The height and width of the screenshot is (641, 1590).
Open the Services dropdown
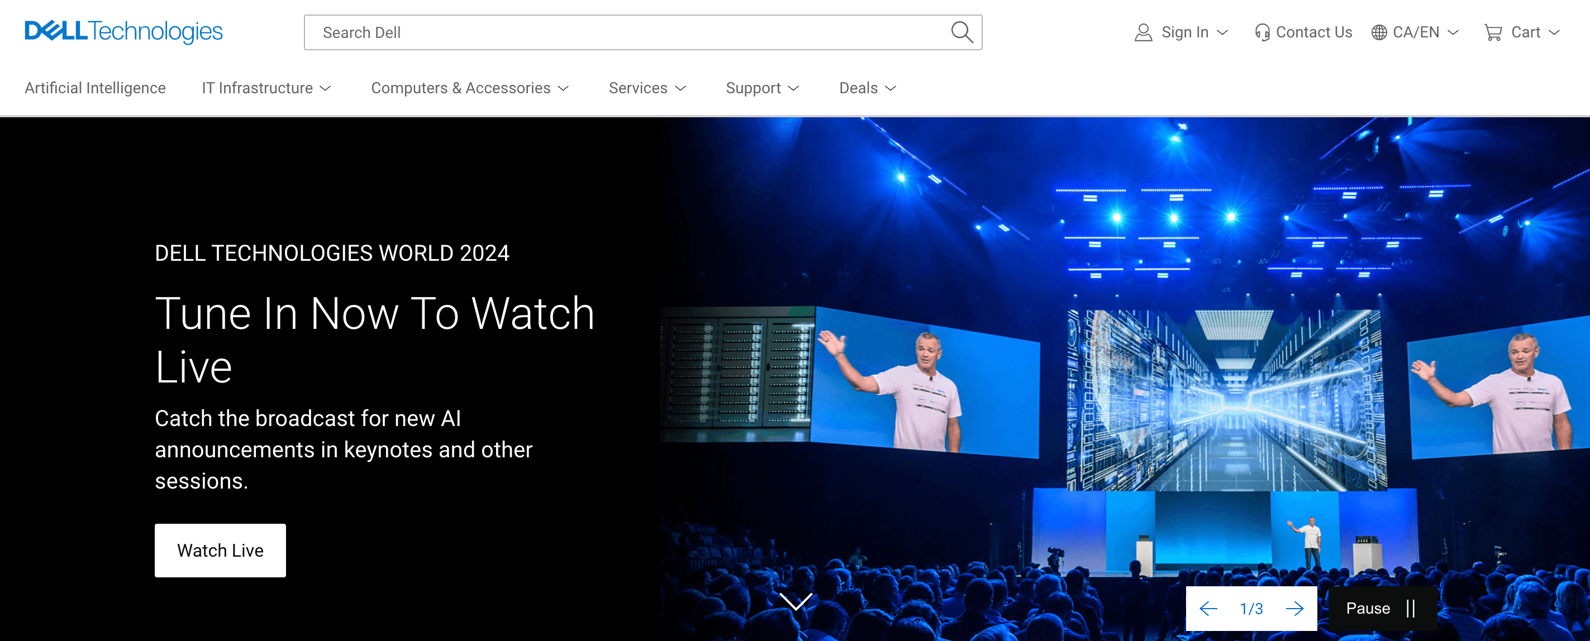[x=647, y=88]
